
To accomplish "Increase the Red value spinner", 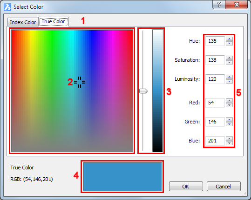I will coord(229,100).
